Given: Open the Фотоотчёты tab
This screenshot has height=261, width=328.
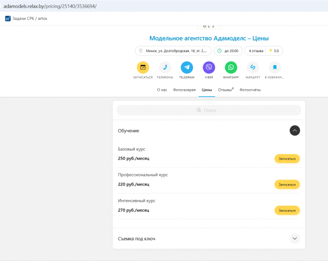Looking at the screenshot, I should [x=250, y=90].
